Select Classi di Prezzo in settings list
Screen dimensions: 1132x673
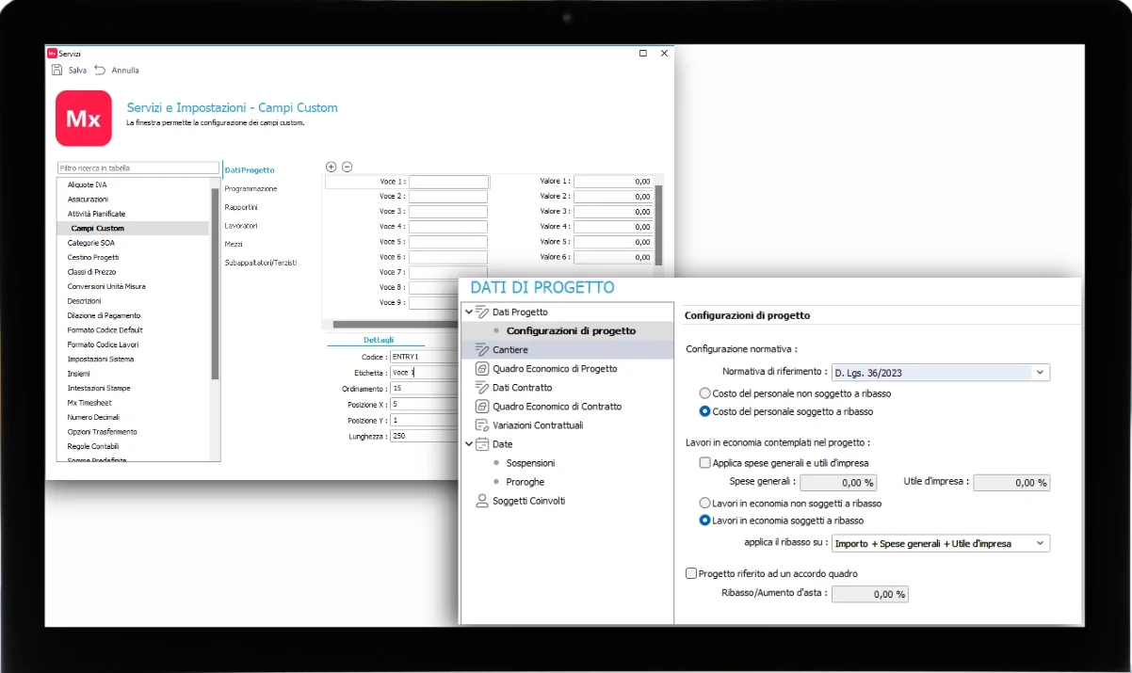pos(92,272)
